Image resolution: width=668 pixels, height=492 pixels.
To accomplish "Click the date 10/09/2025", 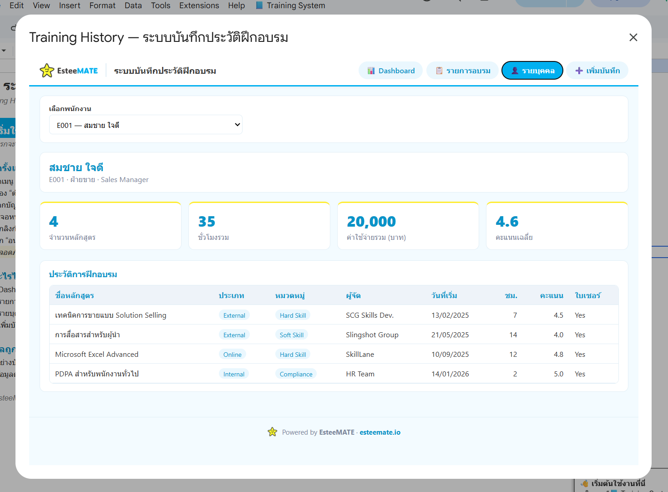I will click(x=450, y=354).
